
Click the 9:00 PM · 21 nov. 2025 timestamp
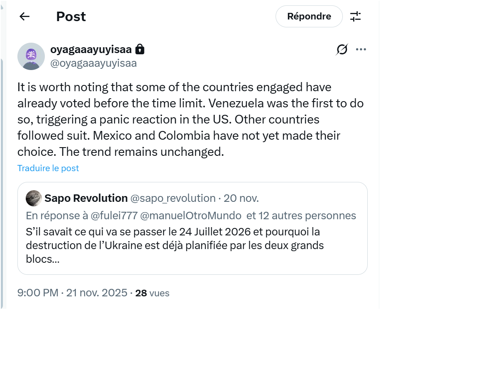point(72,293)
